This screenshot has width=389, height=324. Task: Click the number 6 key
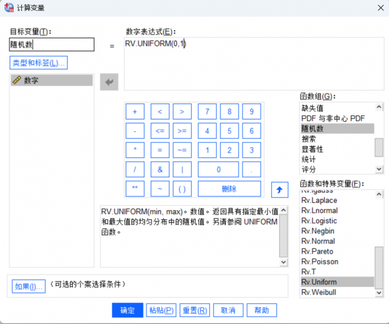252,131
